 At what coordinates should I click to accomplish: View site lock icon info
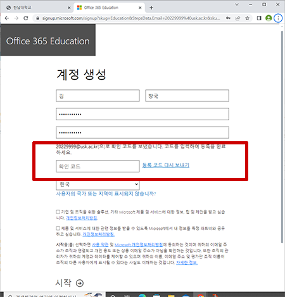click(x=37, y=18)
